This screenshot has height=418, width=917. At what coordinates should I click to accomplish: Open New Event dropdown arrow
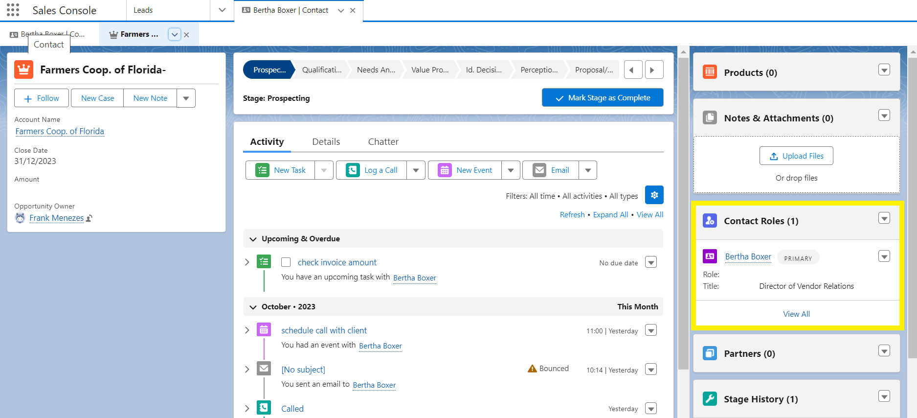point(511,170)
